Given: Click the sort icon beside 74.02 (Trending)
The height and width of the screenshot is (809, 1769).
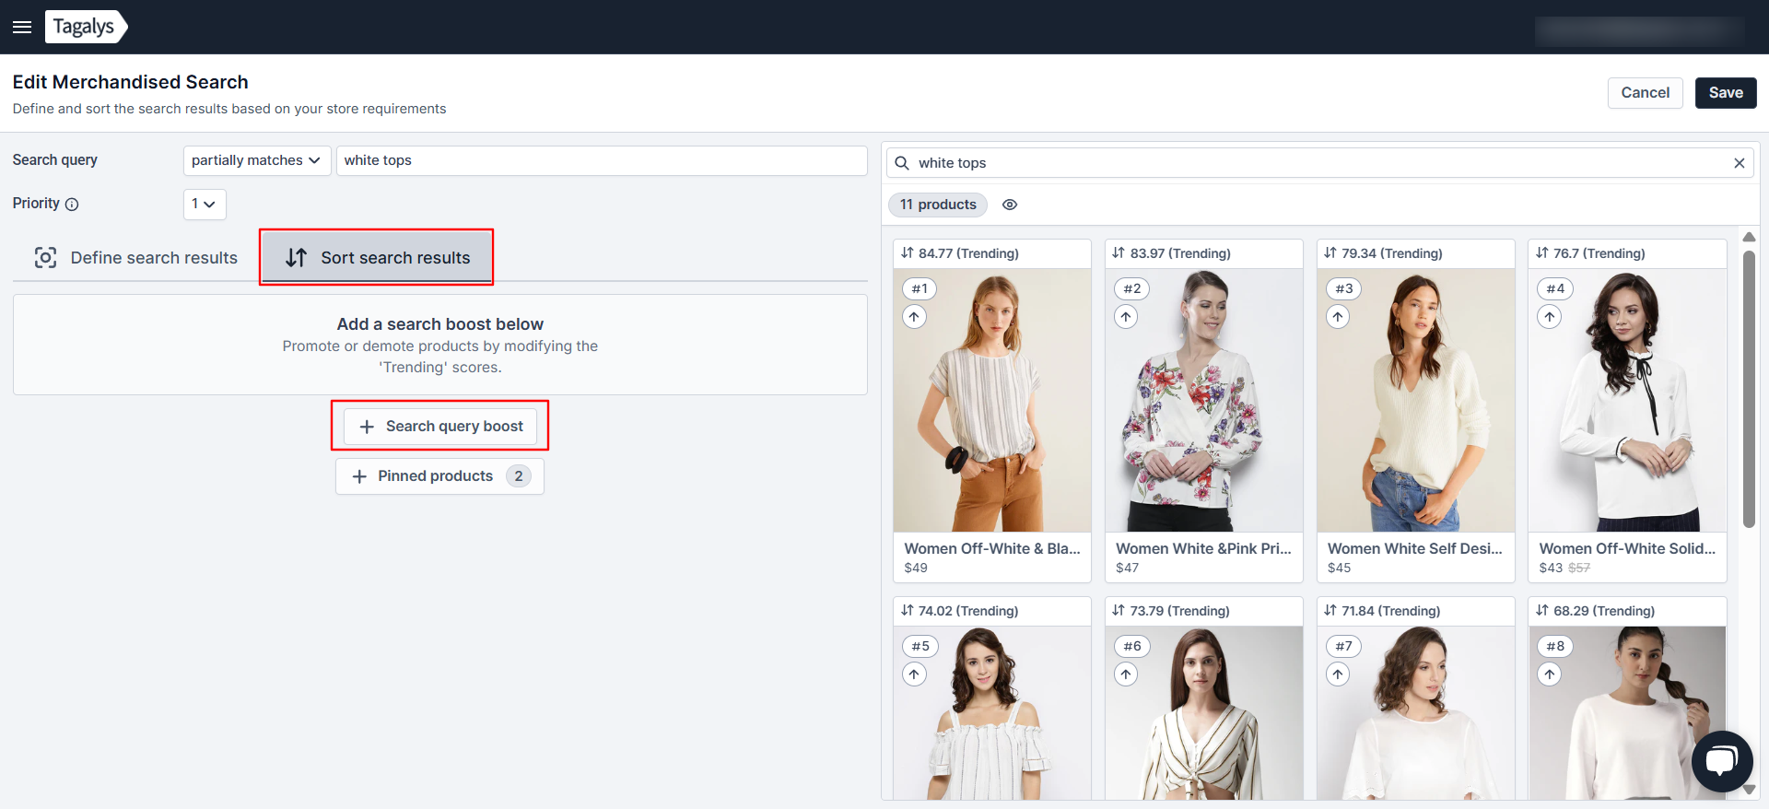Looking at the screenshot, I should coord(908,610).
